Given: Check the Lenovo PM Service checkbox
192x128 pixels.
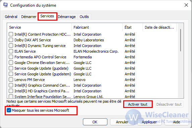Looking at the screenshot, I should (11, 79).
